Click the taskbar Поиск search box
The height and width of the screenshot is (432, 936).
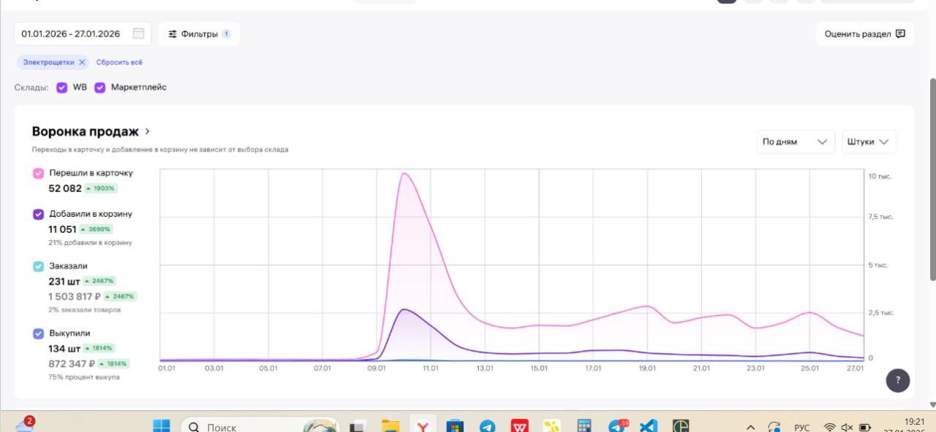tap(260, 426)
